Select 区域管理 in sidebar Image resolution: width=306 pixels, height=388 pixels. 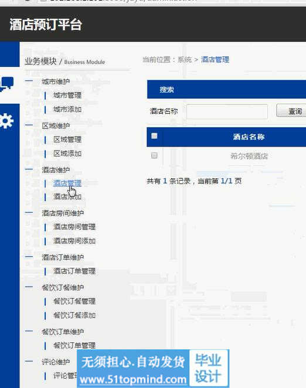point(67,139)
